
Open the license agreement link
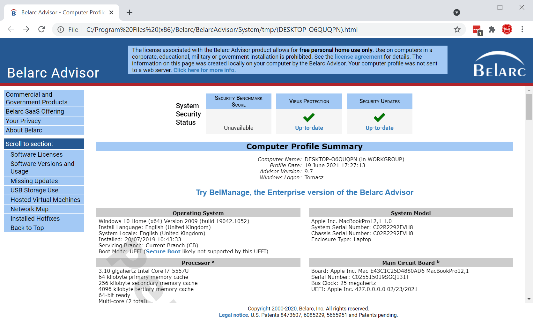click(x=358, y=57)
